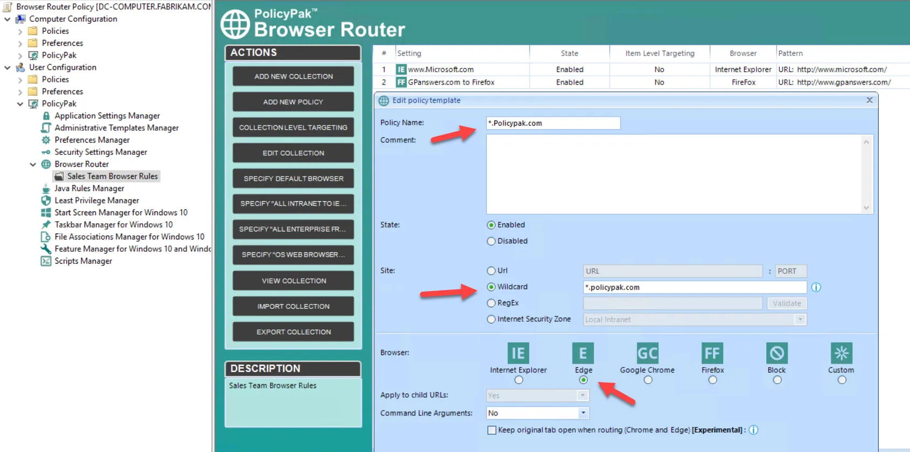910x452 pixels.
Task: Click ADD NEW POLICY button
Action: 293,102
